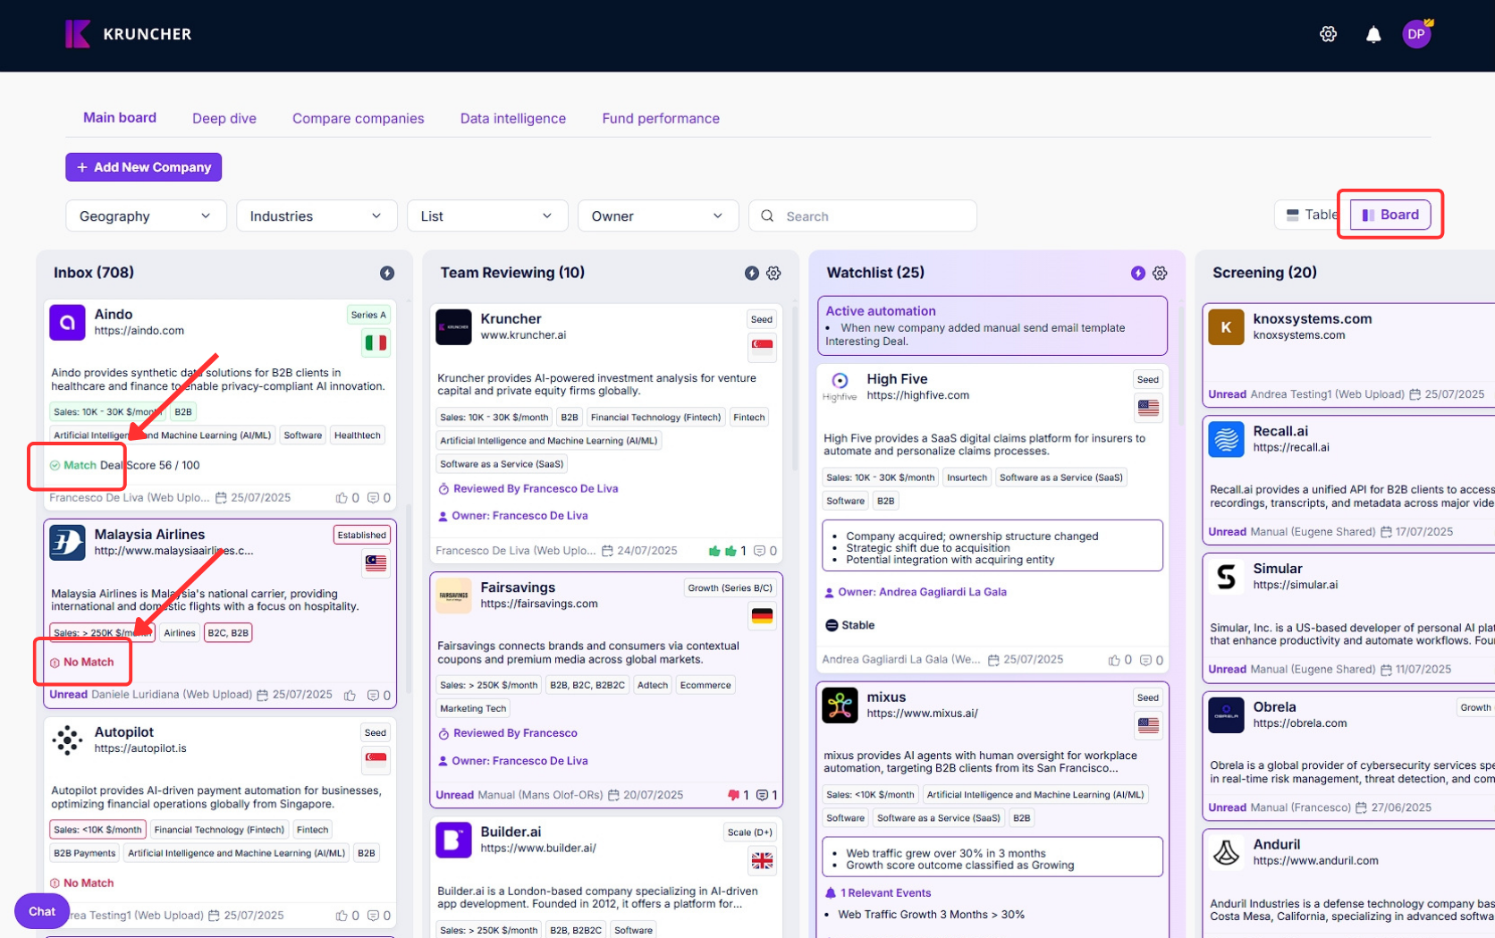Viewport: 1495px width, 938px height.
Task: Open https://highfive.com link
Action: tap(917, 395)
